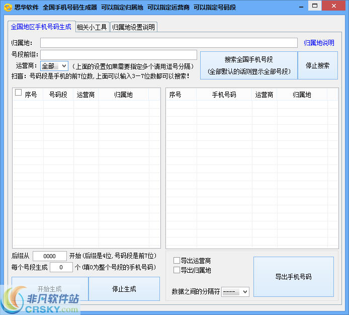Minimize the window
Screen dimensions: 349x315
point(301,7)
